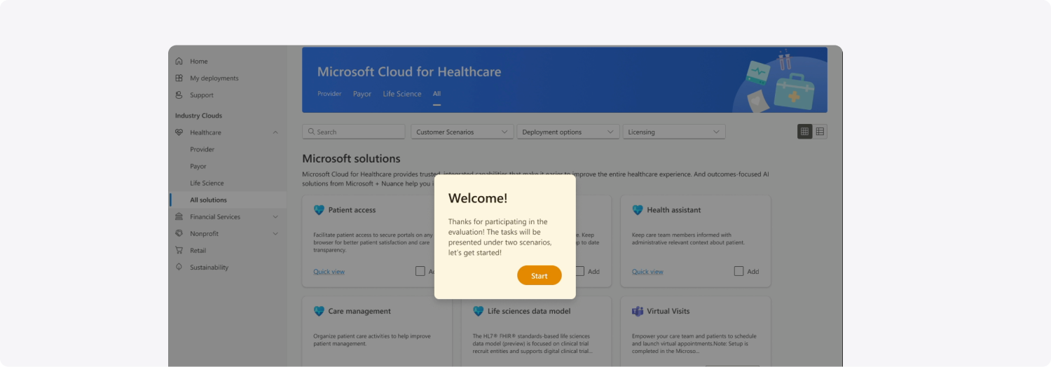Image resolution: width=1051 pixels, height=367 pixels.
Task: Tick the Add checkbox on the middle card
Action: (x=580, y=271)
